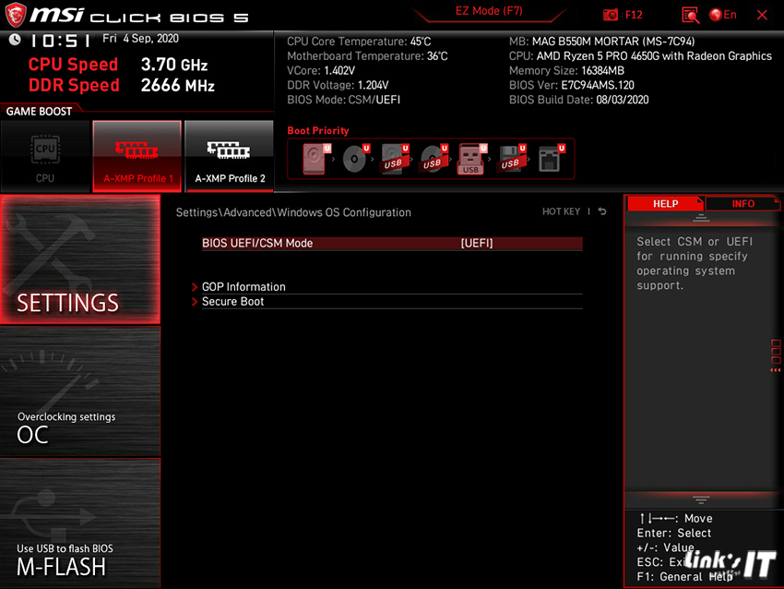Select the network boot device icon
Image resolution: width=784 pixels, height=589 pixels.
(550, 159)
